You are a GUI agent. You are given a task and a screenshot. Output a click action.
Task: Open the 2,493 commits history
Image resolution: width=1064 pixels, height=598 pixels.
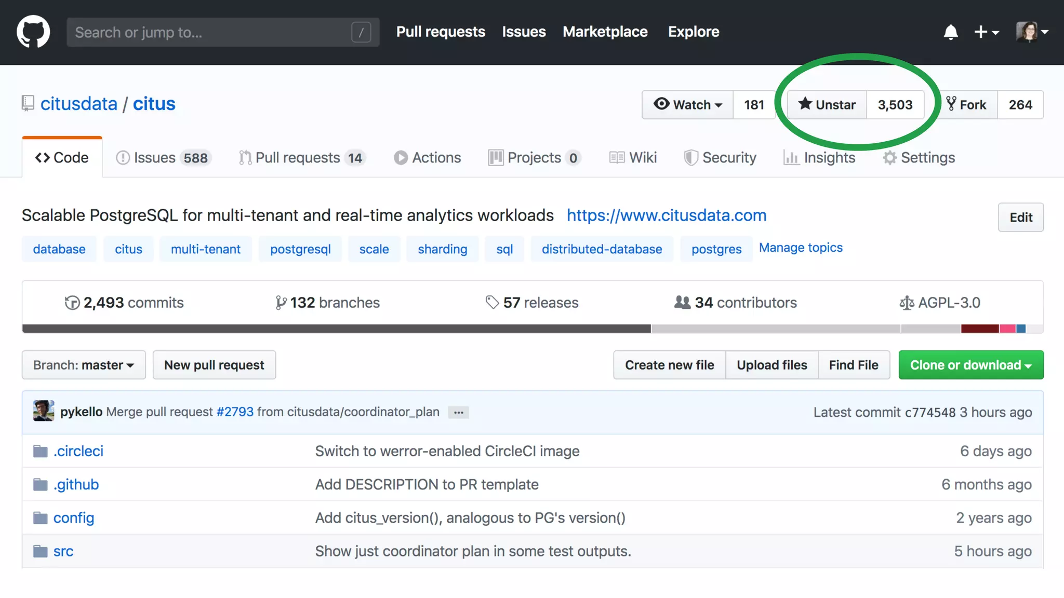point(124,303)
